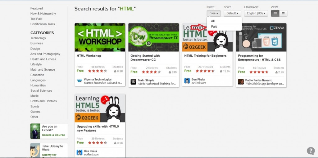Browse Arts and Photography category
Screen dimensions: 318x158
[x=45, y=54]
